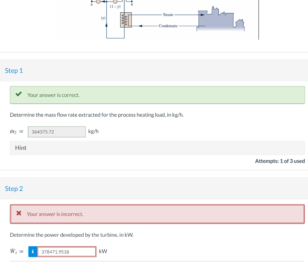Click the Step 2 heading
The image size is (308, 262).
pyautogui.click(x=14, y=189)
